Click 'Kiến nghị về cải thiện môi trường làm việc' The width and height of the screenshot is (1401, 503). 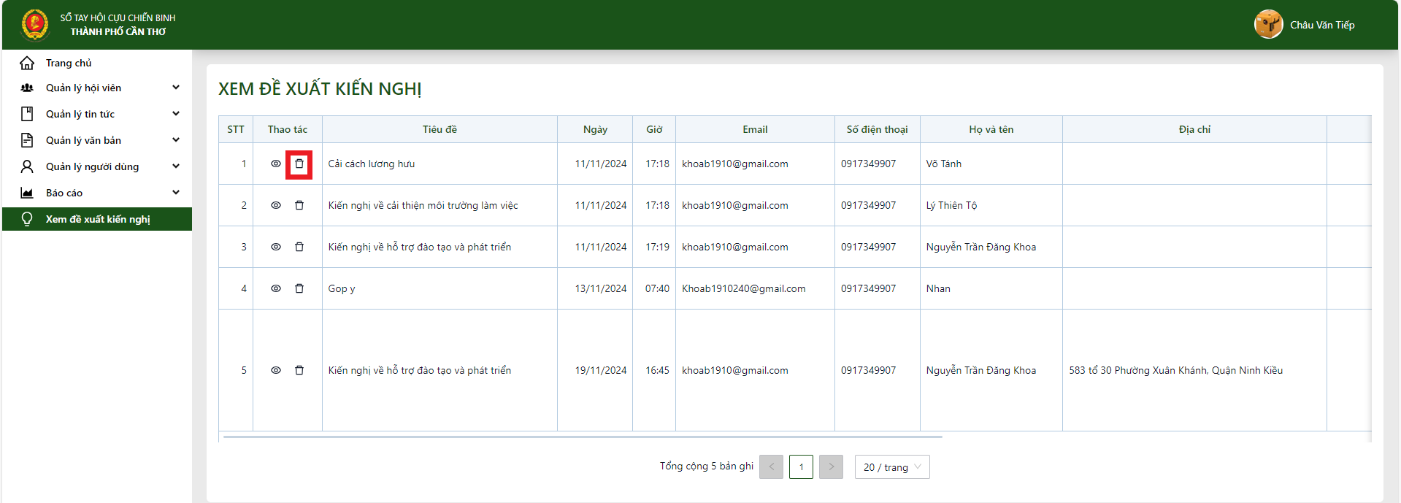point(423,205)
